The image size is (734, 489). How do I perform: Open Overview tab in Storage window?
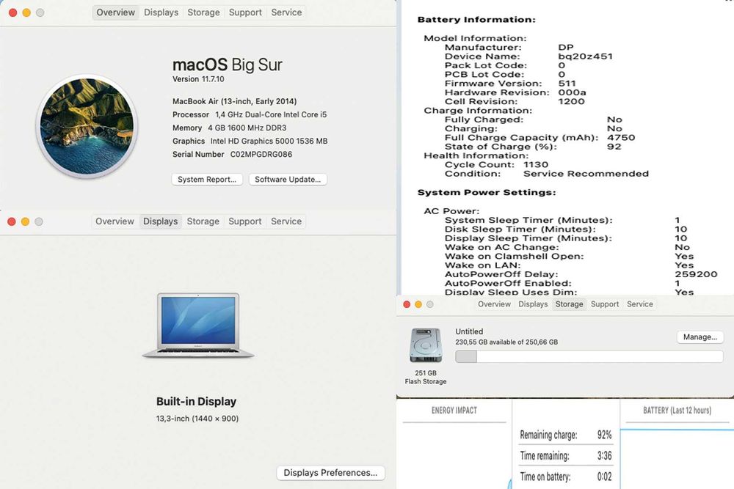click(494, 304)
